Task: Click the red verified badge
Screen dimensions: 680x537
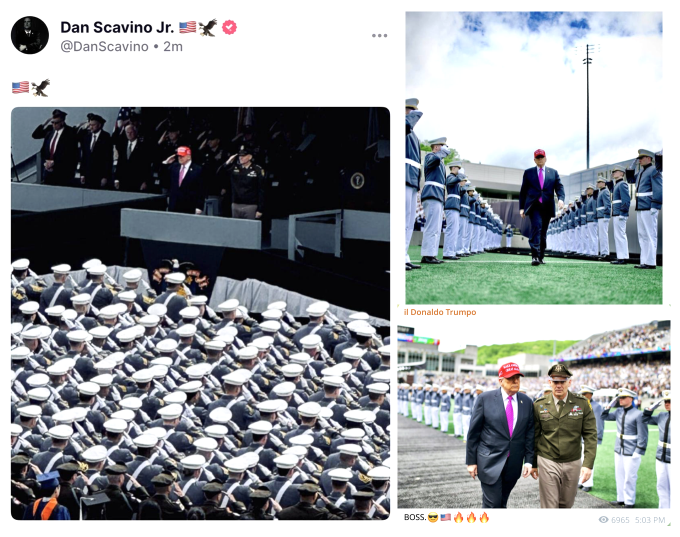Action: pyautogui.click(x=229, y=27)
